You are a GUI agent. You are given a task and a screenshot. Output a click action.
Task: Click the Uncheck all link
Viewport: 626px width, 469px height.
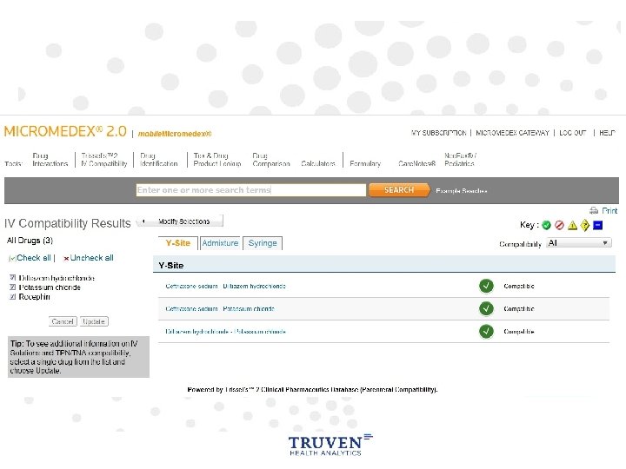pos(92,258)
